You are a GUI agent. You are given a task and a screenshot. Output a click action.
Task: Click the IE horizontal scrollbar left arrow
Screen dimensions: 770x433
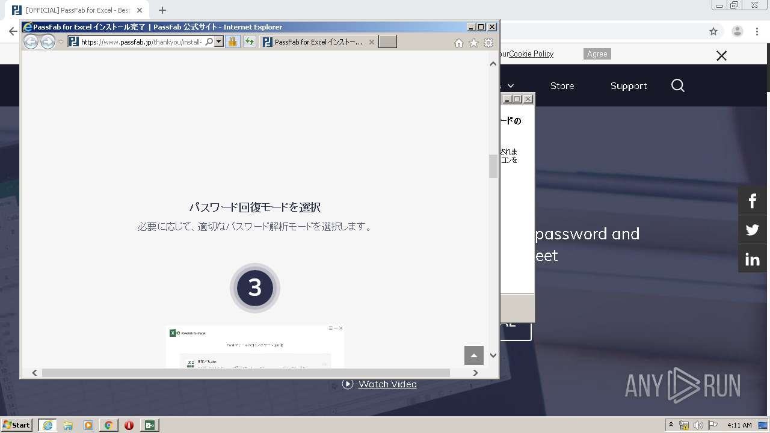(34, 373)
